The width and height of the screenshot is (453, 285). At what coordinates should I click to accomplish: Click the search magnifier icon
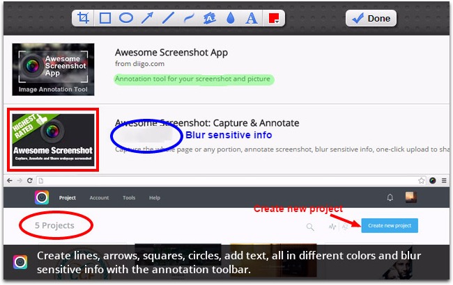[310, 227]
